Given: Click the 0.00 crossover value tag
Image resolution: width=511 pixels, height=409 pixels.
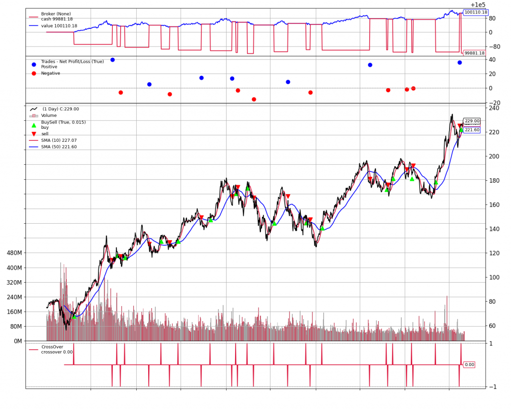Looking at the screenshot, I should click(x=469, y=365).
